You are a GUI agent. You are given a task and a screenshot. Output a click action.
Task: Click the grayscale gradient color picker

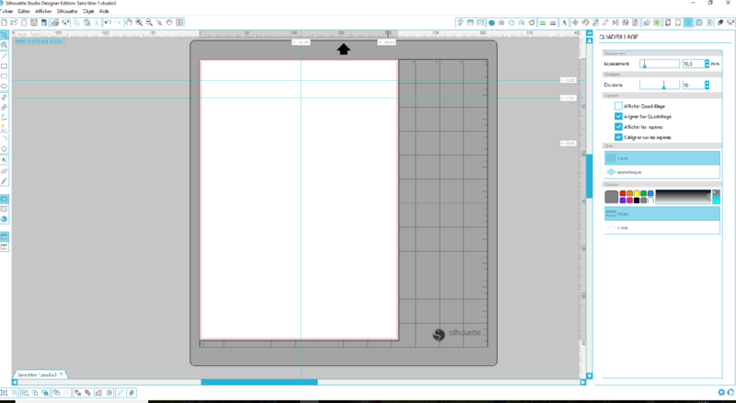pyautogui.click(x=684, y=197)
